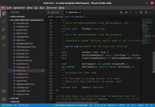Open the File menu
Viewport: 155px width, 107px height.
[x=3, y=8]
